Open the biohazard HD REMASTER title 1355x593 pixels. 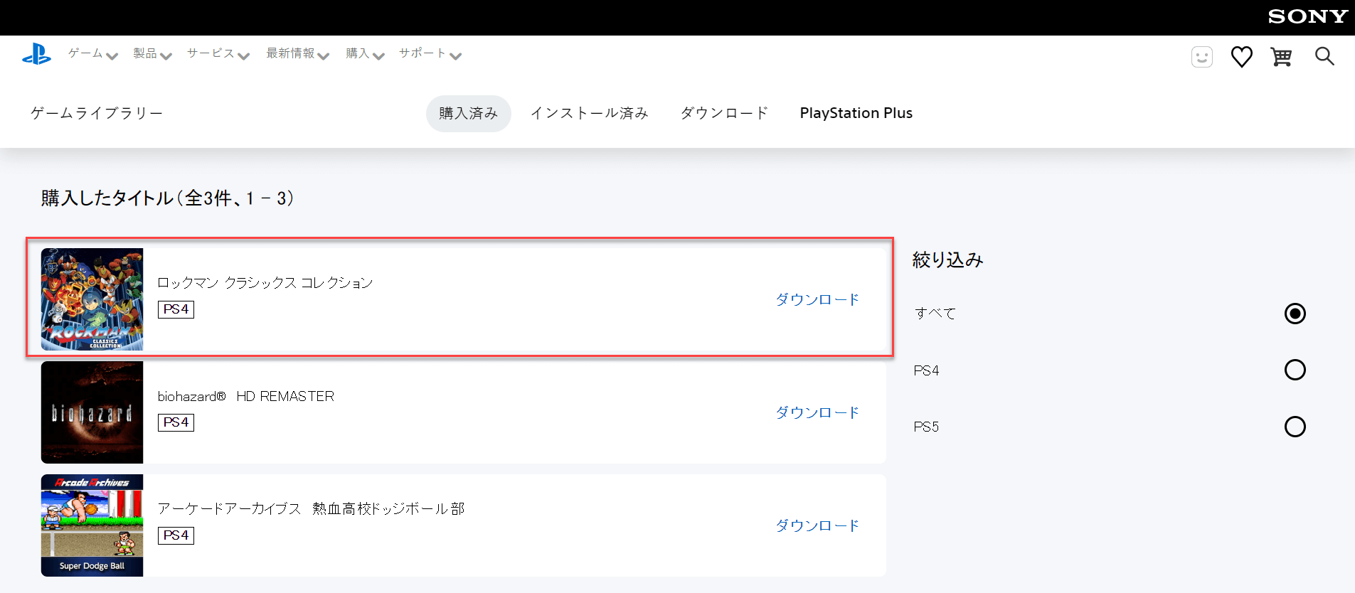(x=246, y=396)
